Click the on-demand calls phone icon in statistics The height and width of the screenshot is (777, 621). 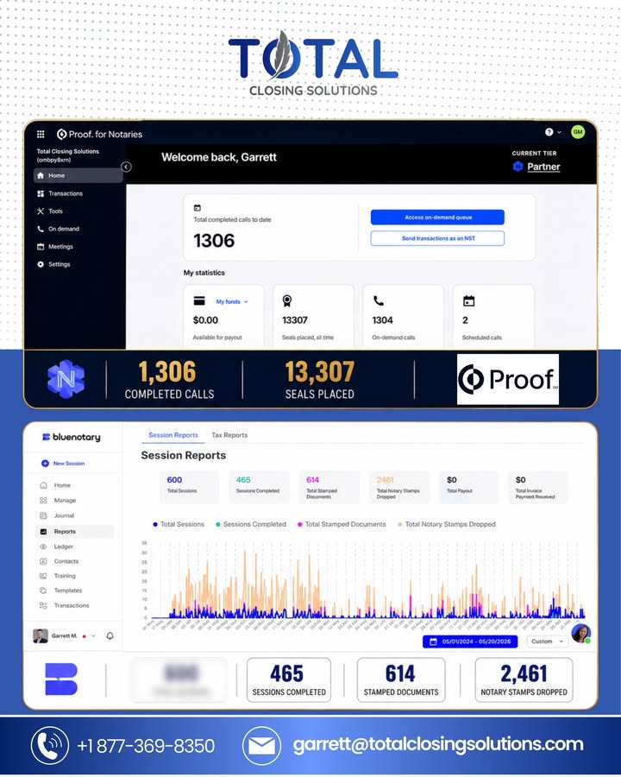pyautogui.click(x=379, y=300)
